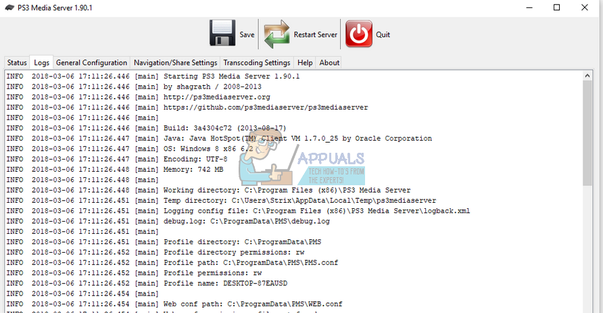Click the Quit label
This screenshot has height=313, width=603.
click(383, 34)
